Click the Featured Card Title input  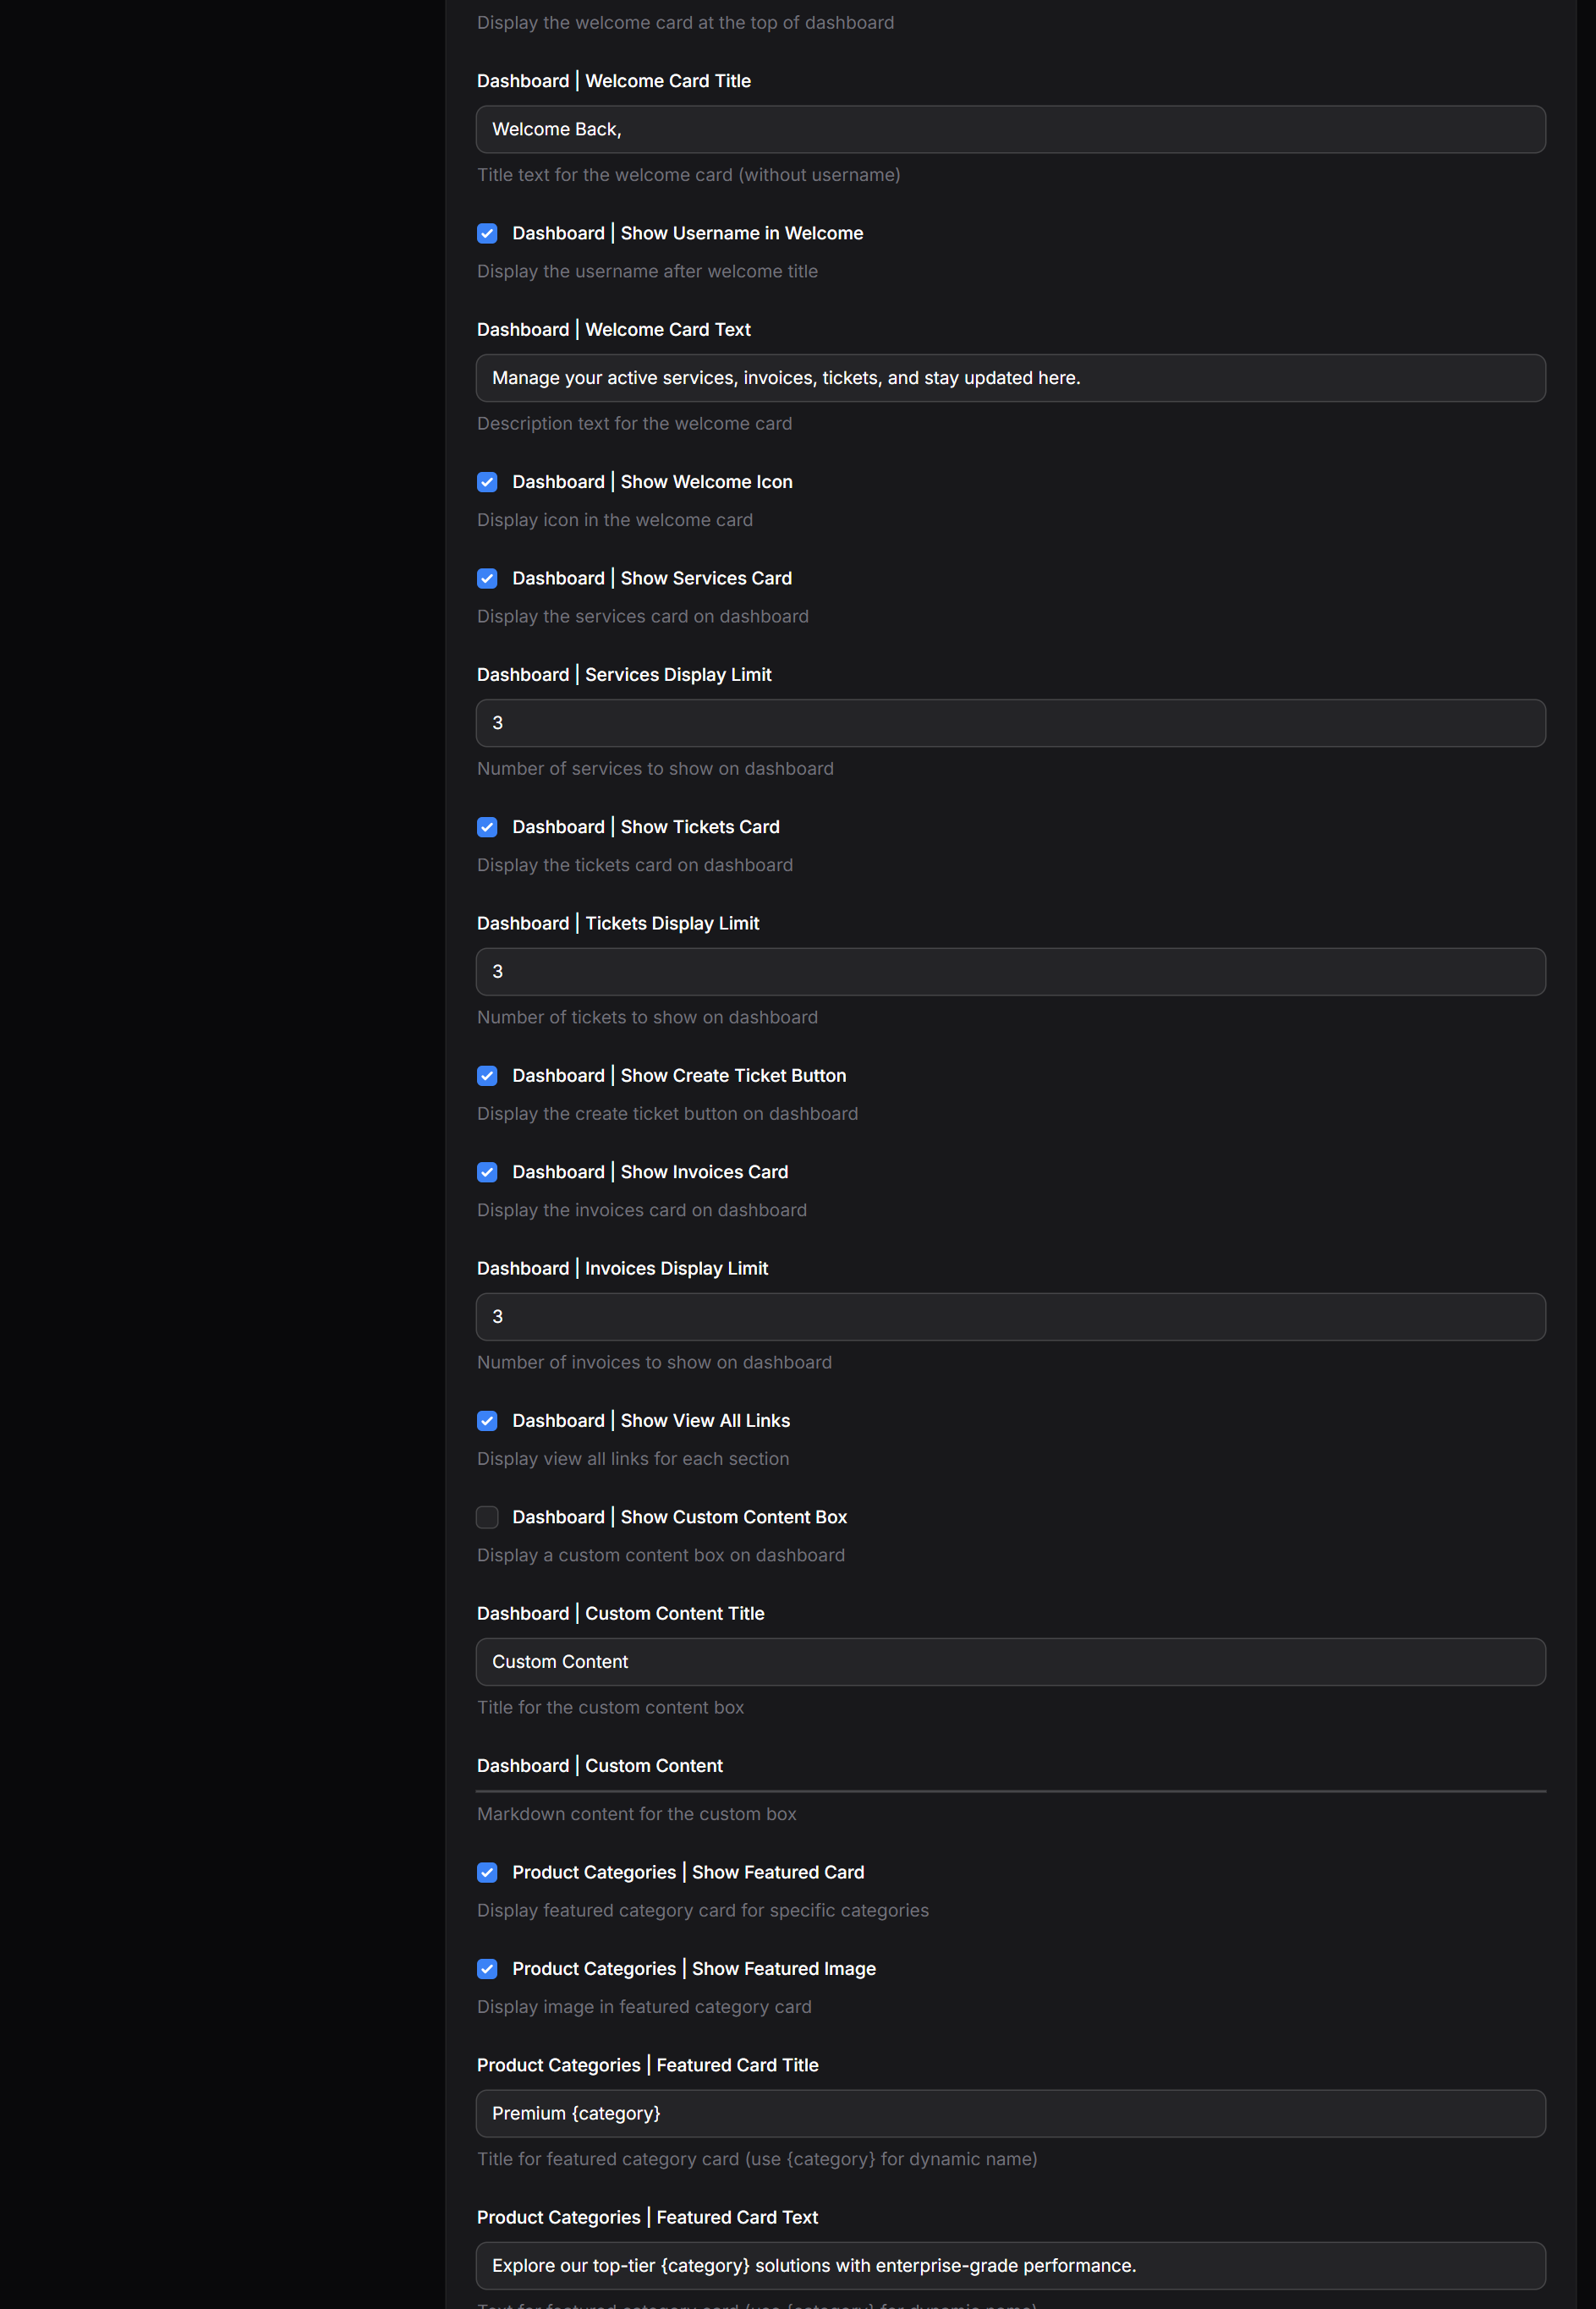coord(1010,2113)
